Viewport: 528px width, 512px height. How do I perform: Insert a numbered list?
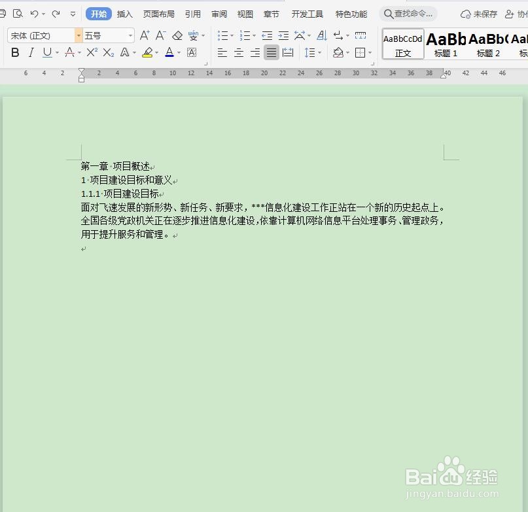click(x=245, y=35)
